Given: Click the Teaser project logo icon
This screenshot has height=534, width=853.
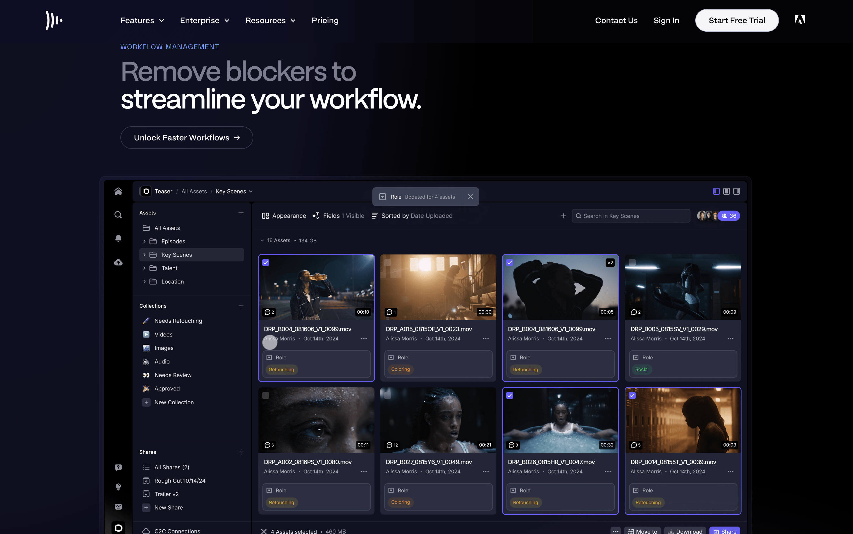Looking at the screenshot, I should 146,191.
